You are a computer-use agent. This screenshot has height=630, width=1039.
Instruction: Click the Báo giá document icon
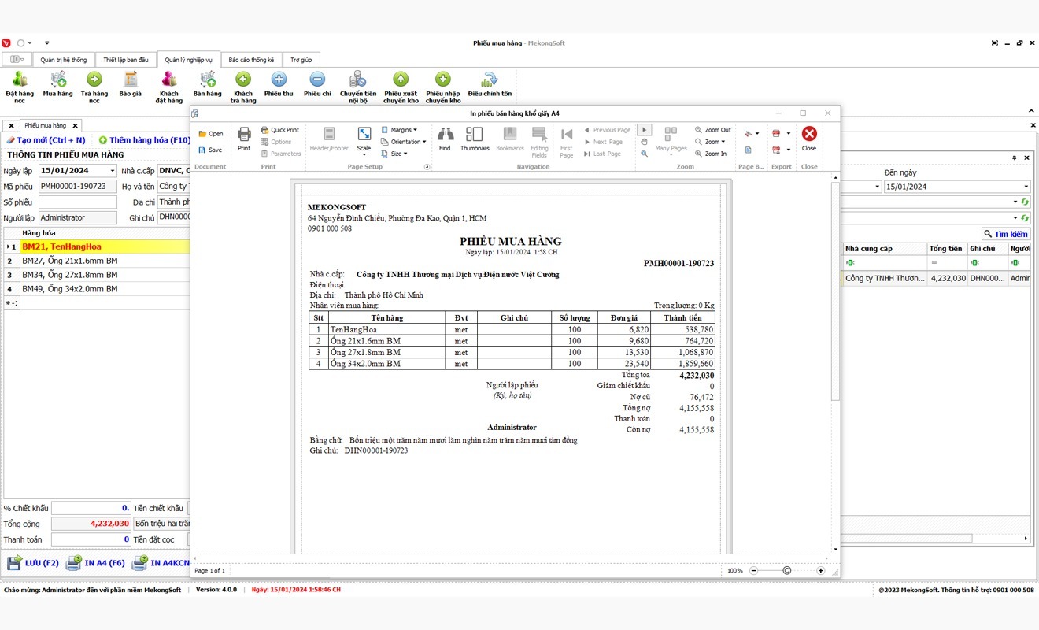click(x=130, y=80)
